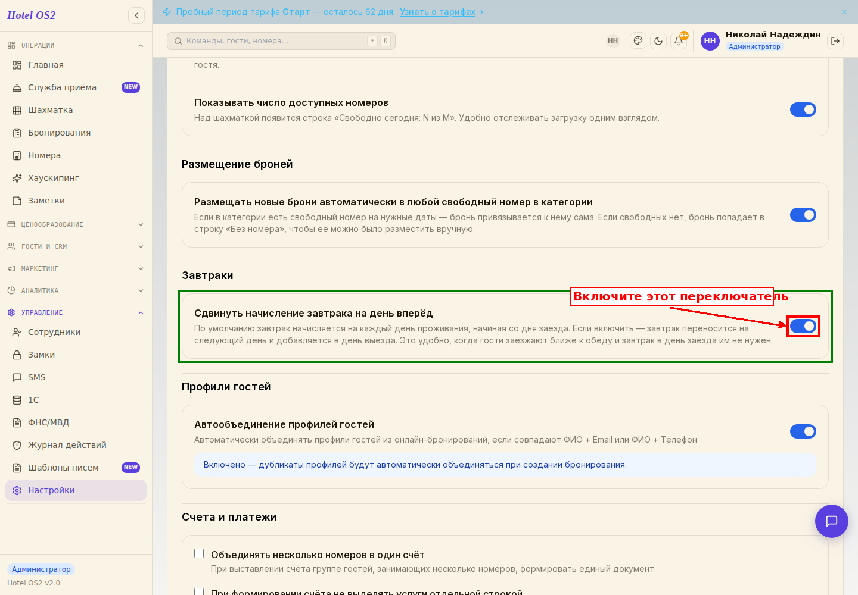Image resolution: width=858 pixels, height=595 pixels.
Task: Open notifications bell icon
Action: (679, 41)
